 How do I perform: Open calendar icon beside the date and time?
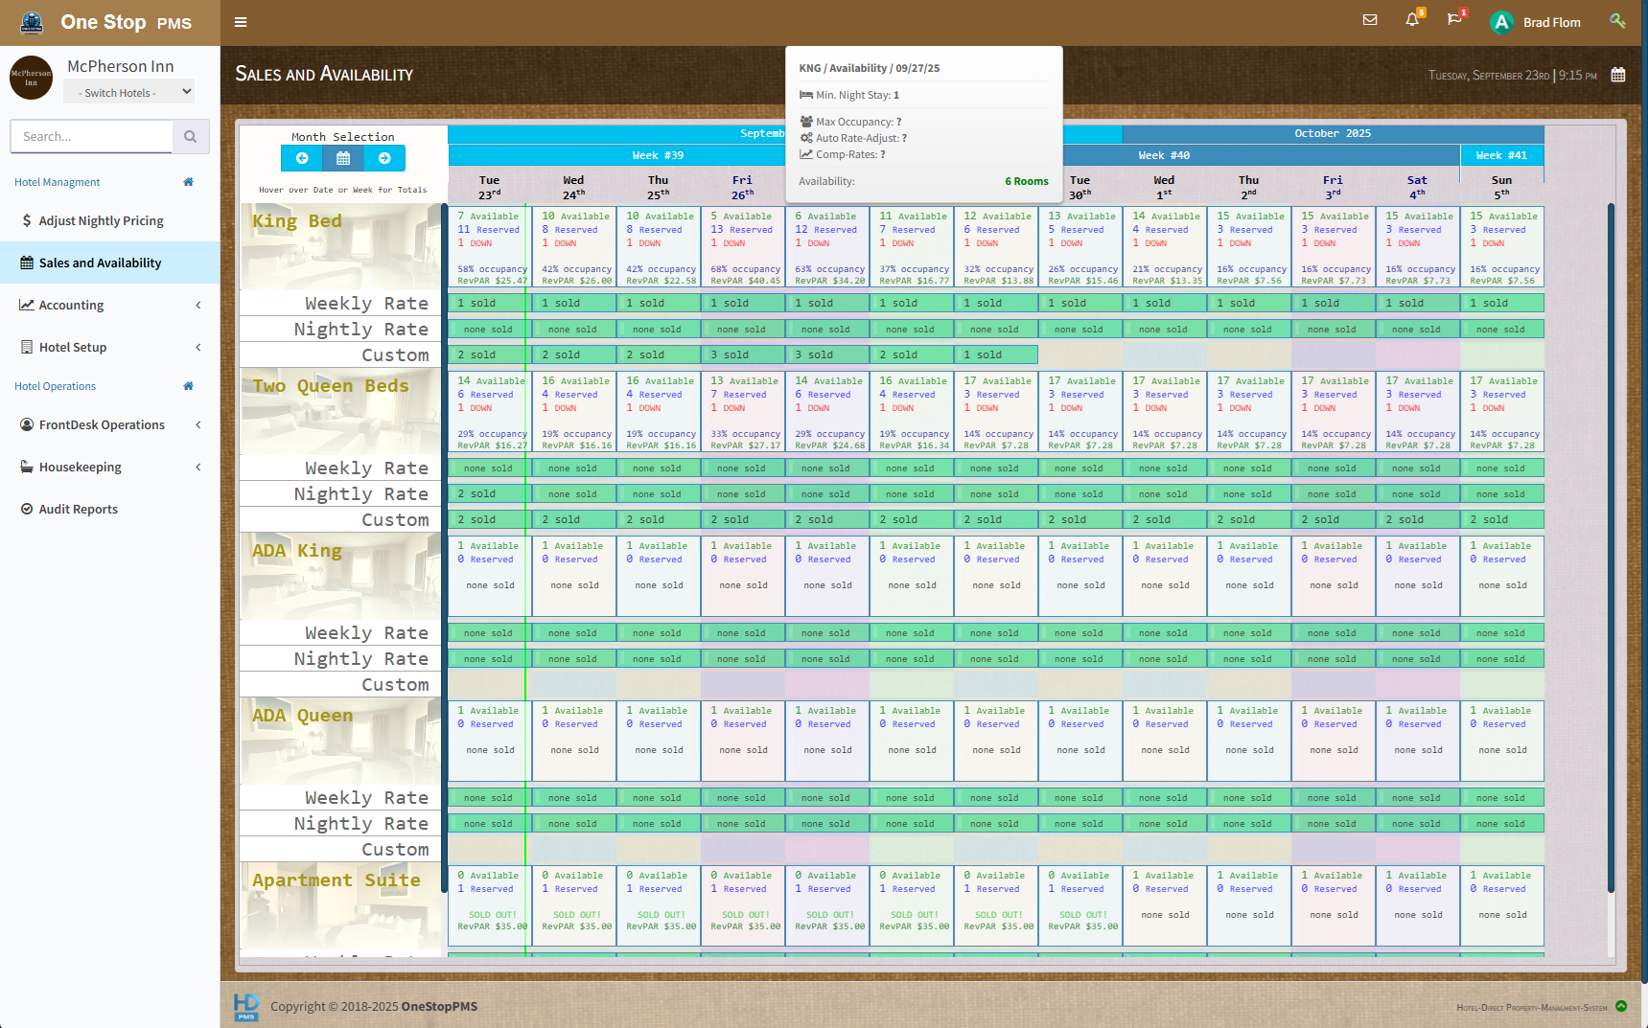click(x=1618, y=75)
